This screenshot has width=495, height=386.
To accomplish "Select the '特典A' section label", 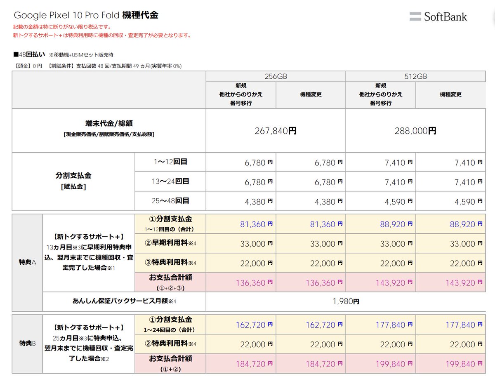I will 28,262.
